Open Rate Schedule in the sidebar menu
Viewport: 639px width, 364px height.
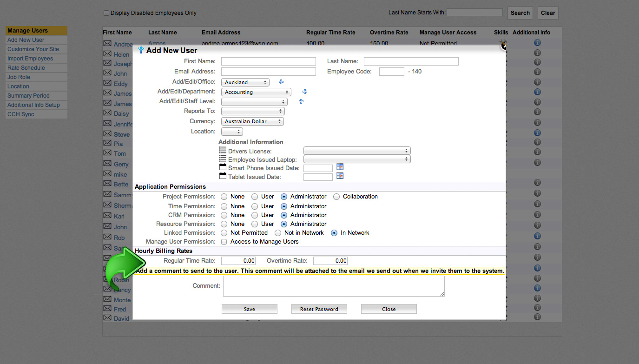(26, 68)
